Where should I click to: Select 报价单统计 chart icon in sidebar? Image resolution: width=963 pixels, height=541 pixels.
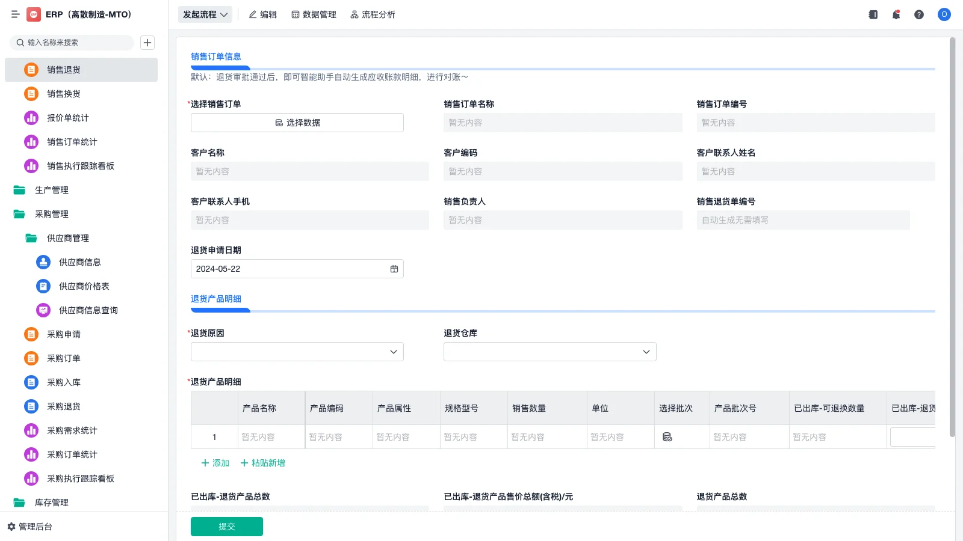click(x=31, y=118)
